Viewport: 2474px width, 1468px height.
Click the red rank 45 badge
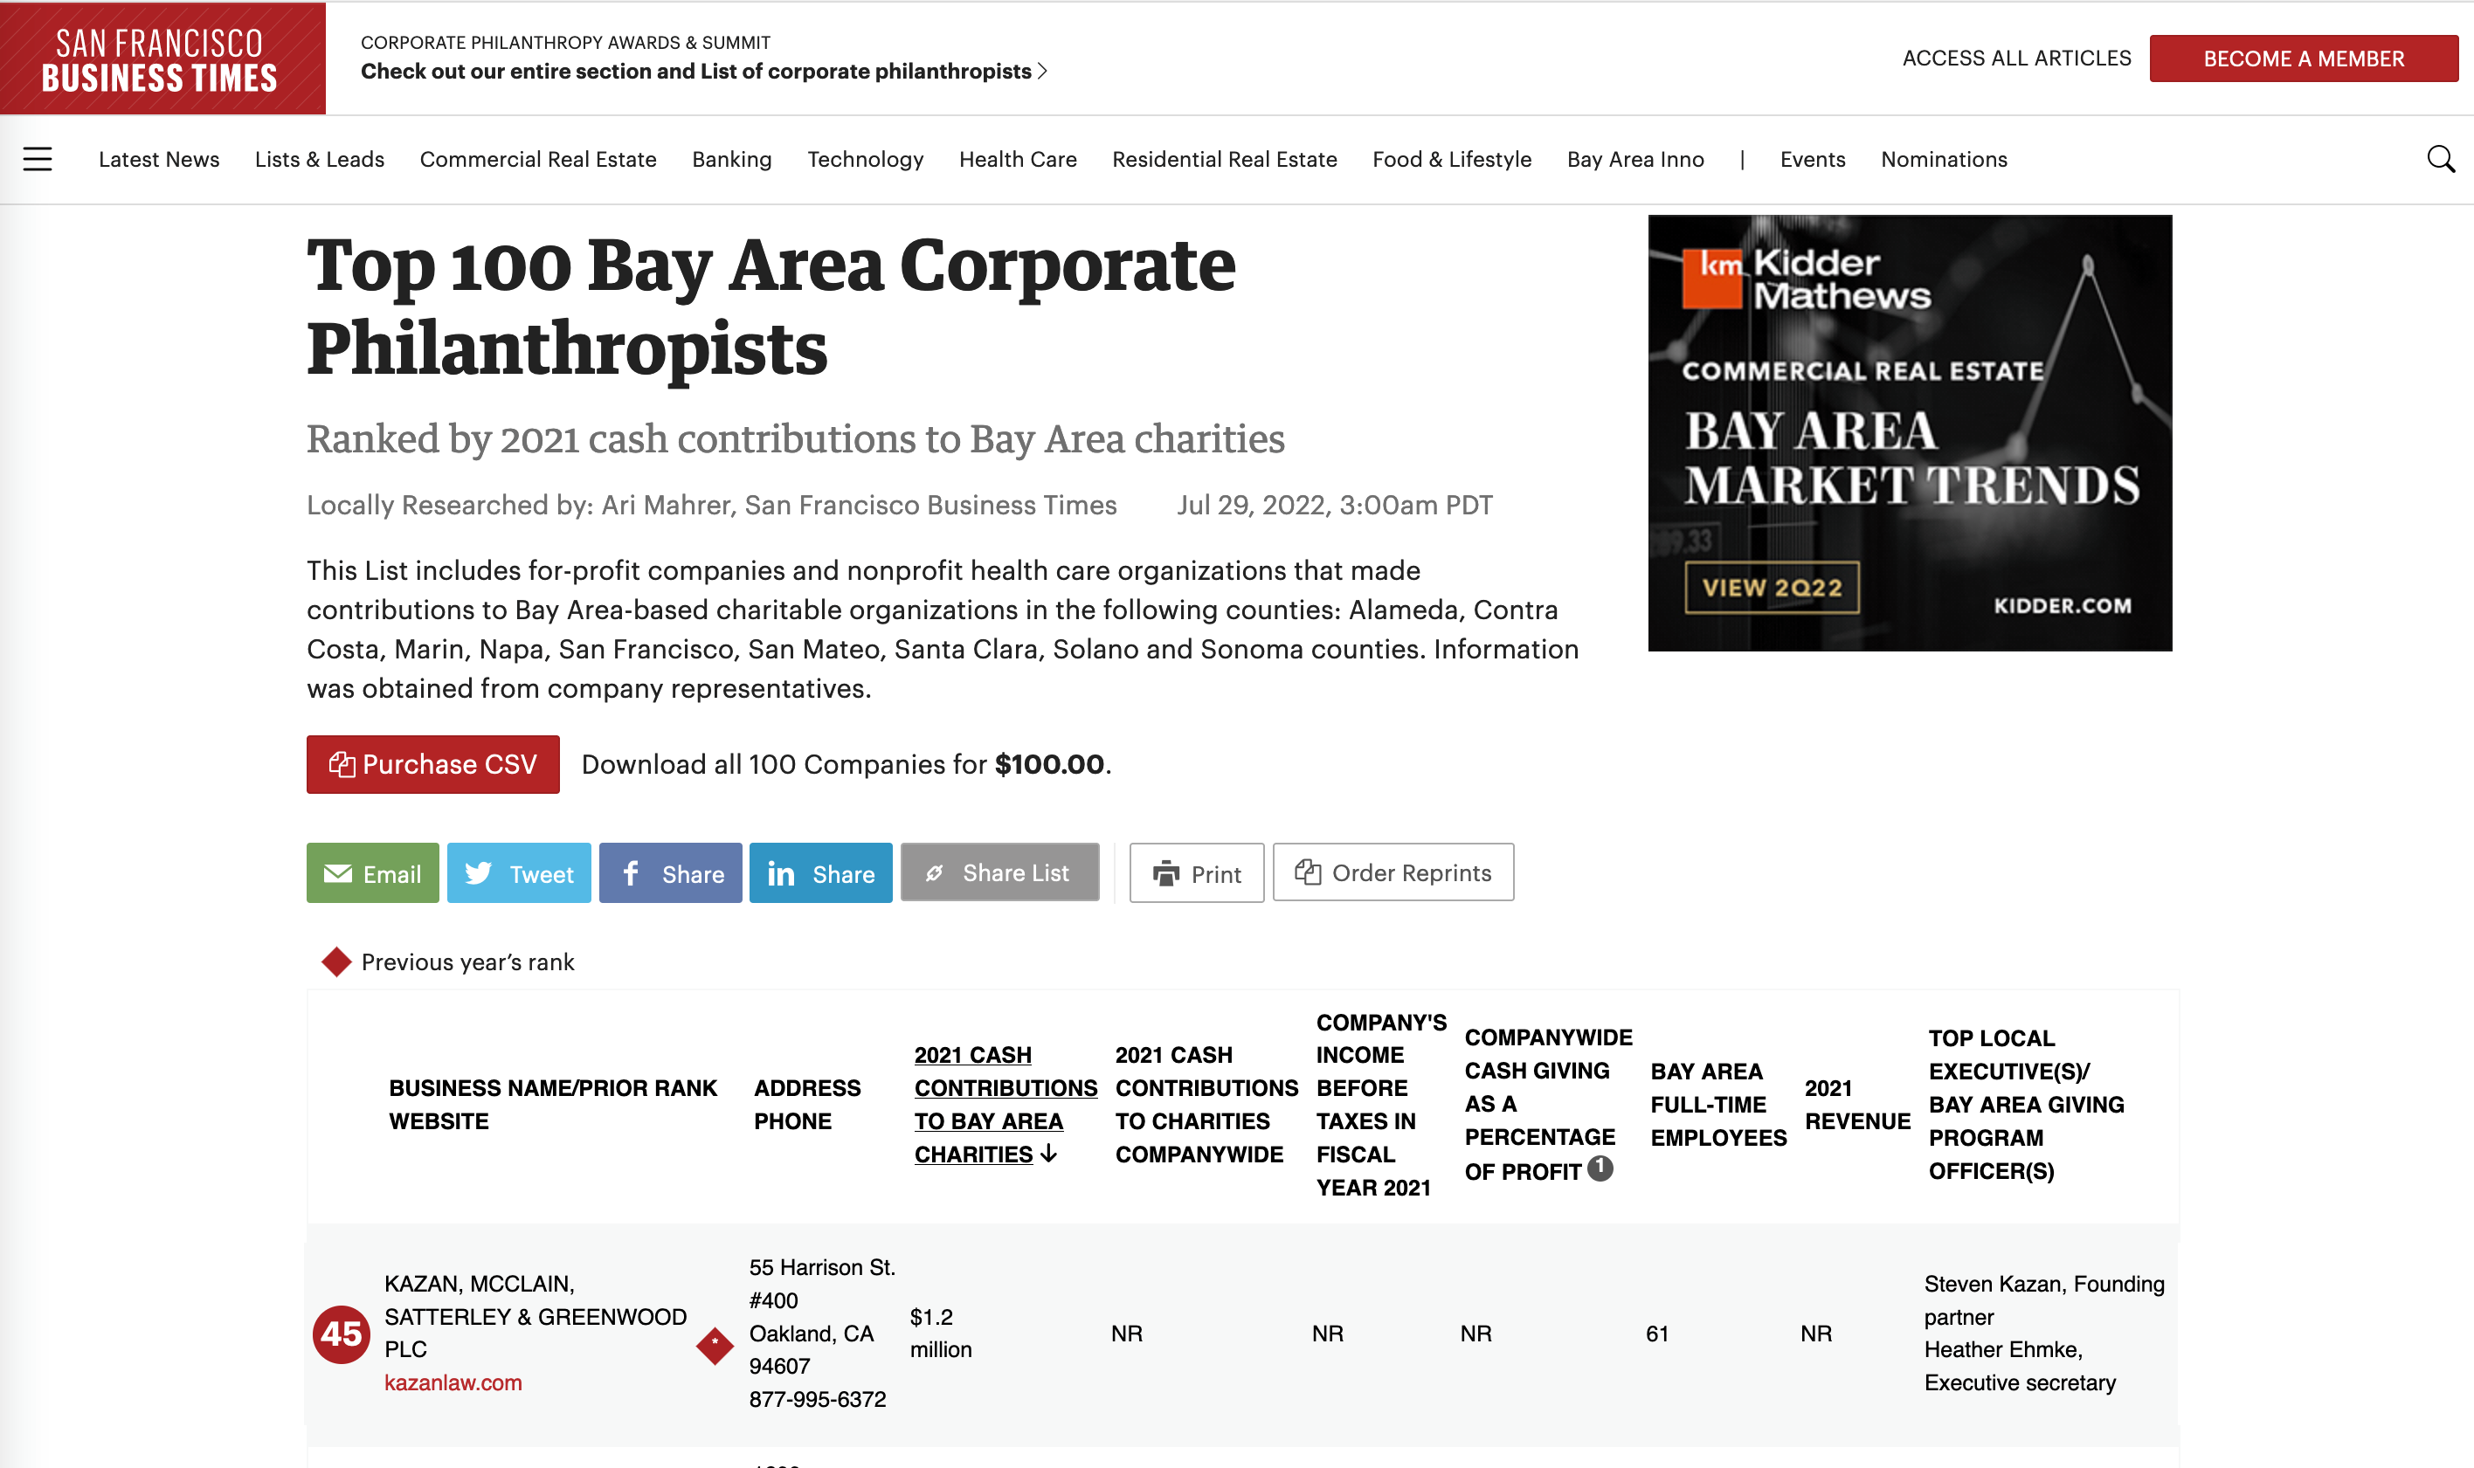tap(341, 1334)
